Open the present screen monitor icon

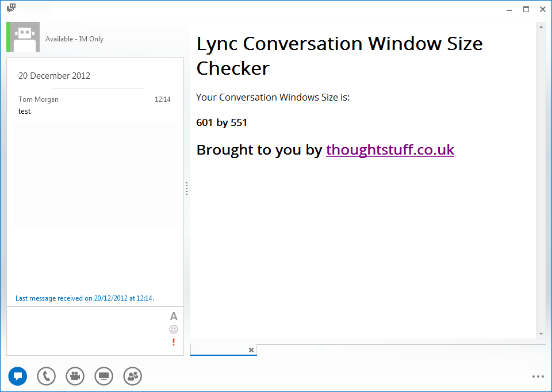(x=104, y=376)
